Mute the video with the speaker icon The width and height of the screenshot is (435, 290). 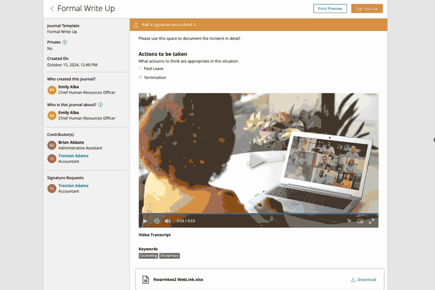167,221
